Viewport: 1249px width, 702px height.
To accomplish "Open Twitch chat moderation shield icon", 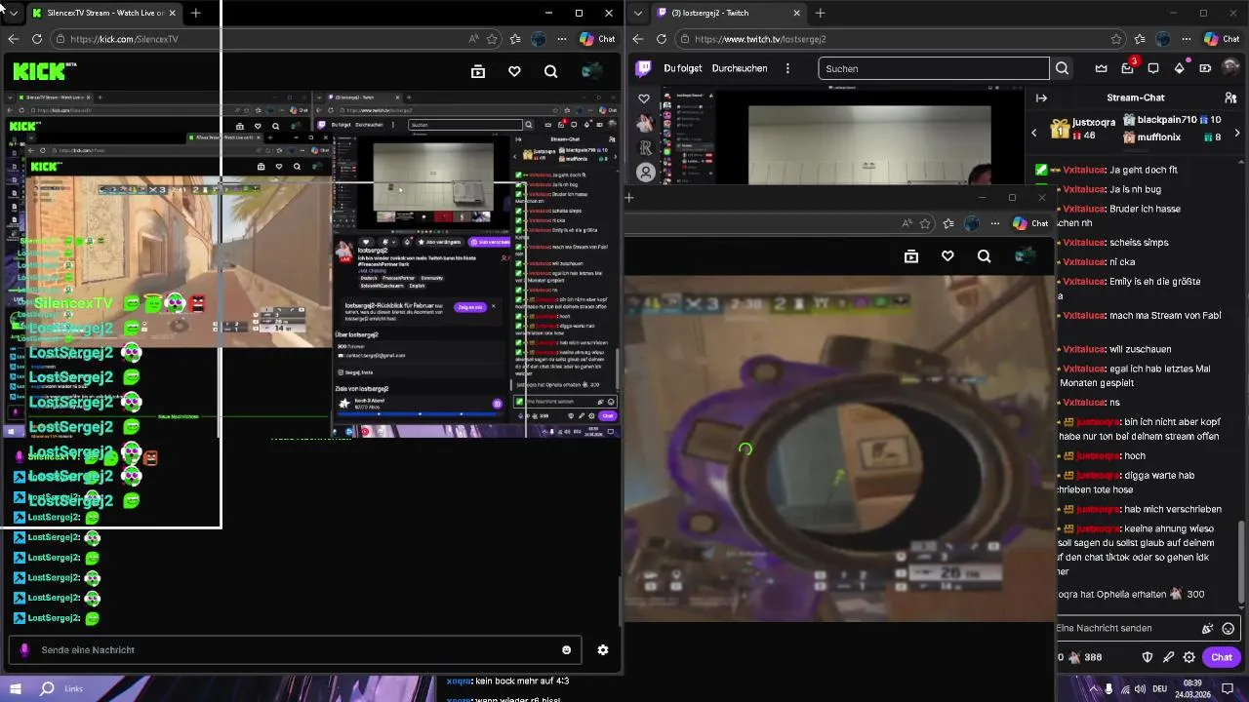I will [x=1148, y=657].
